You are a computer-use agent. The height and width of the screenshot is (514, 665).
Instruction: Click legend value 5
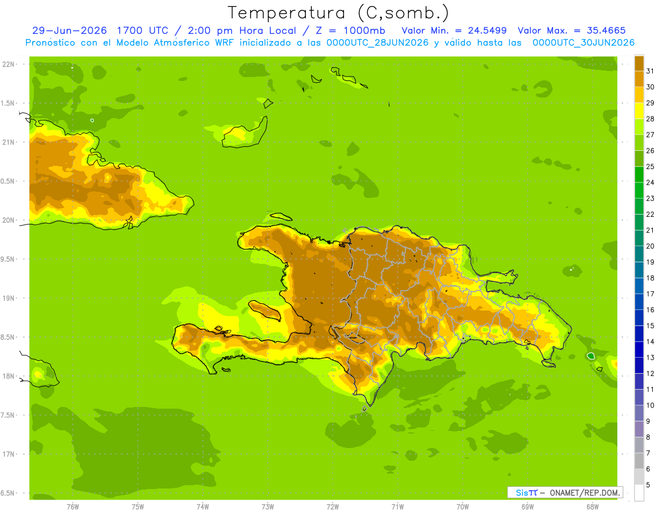point(648,485)
